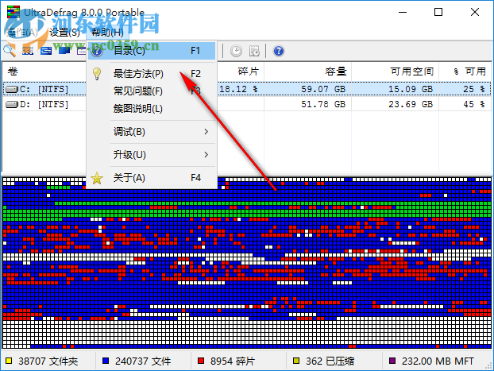Click the 18.12 % fragmentation cell
The image size is (494, 371).
pyautogui.click(x=238, y=89)
